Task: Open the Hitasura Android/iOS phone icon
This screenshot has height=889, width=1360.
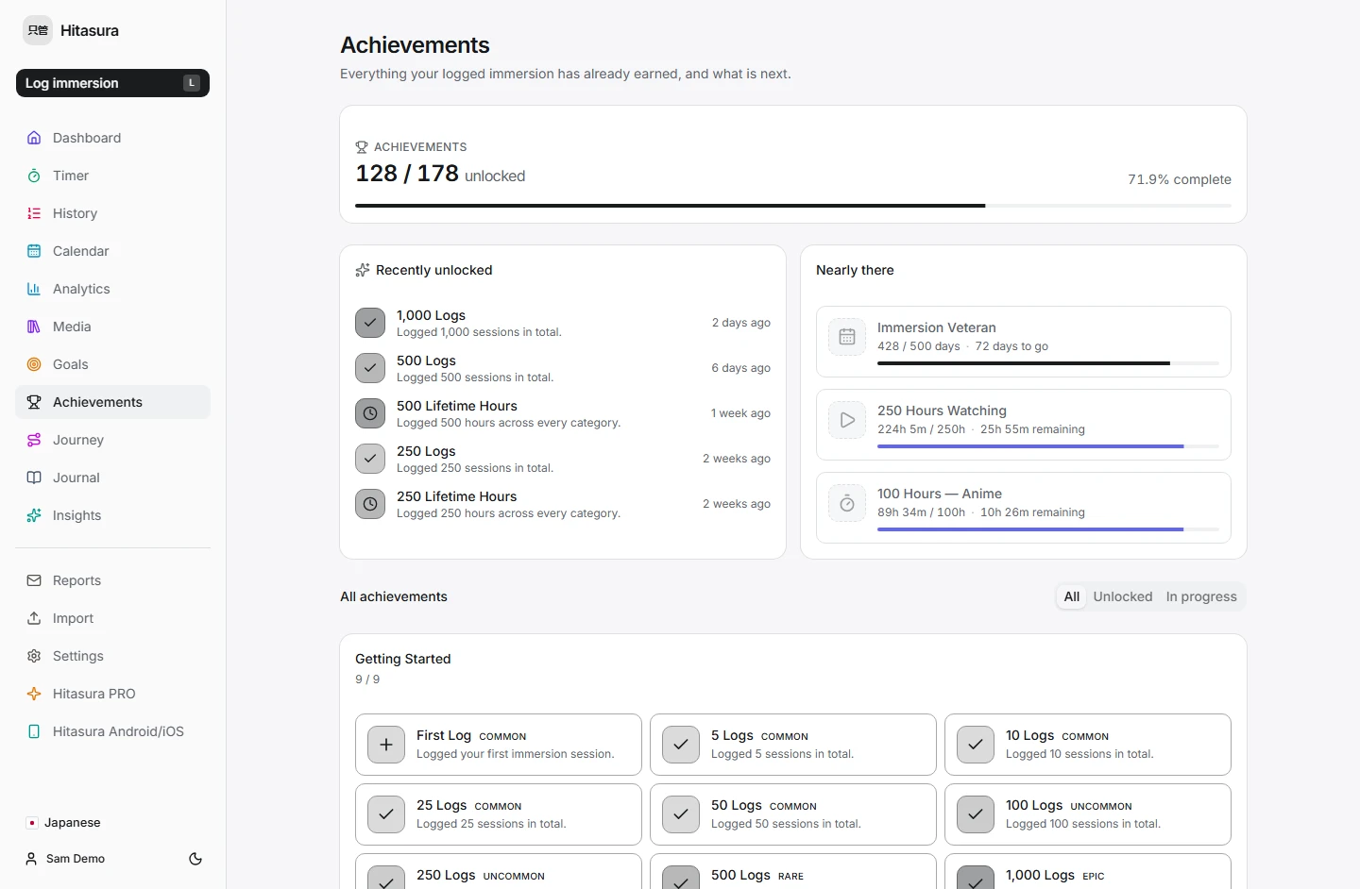Action: 34,731
